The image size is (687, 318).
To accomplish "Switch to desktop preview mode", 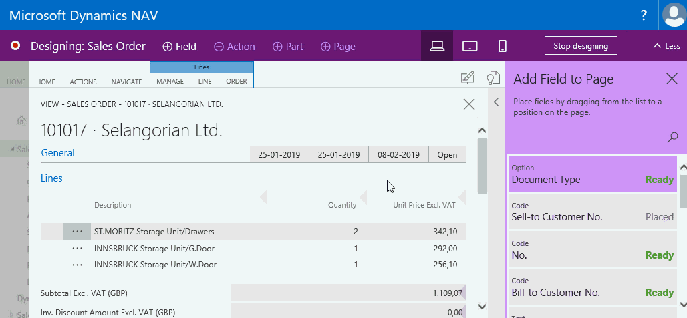I will coord(437,46).
